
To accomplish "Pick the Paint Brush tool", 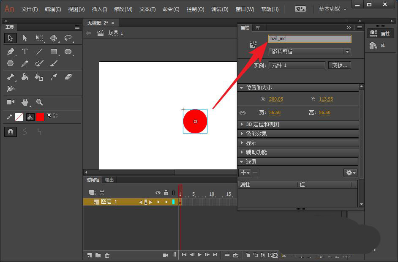I will pyautogui.click(x=39, y=63).
